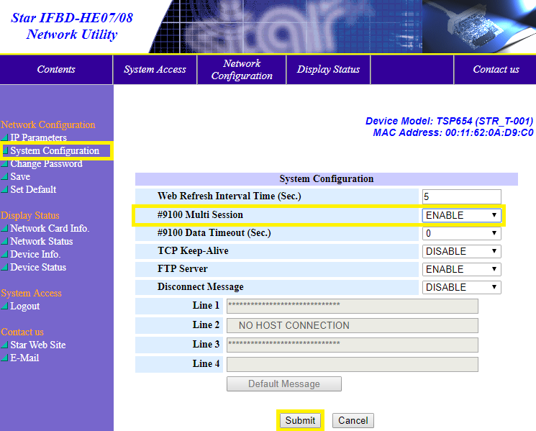Open Change Password sidebar link
The image size is (536, 431).
coord(46,164)
